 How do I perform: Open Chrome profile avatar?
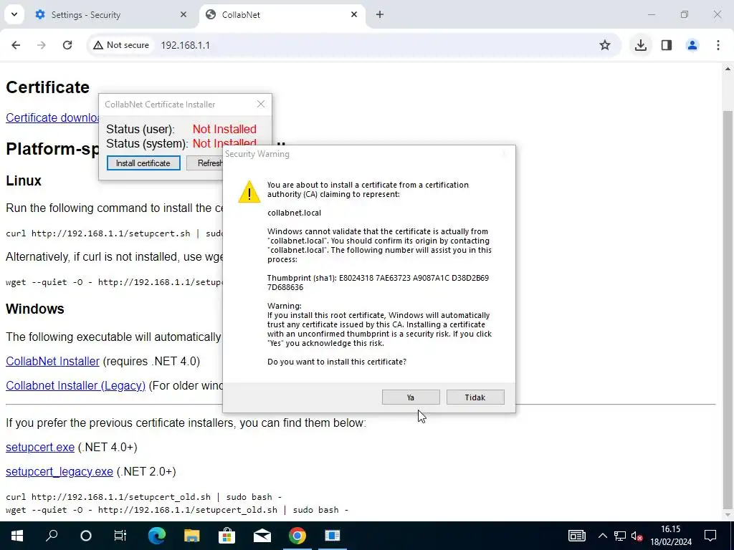point(692,45)
